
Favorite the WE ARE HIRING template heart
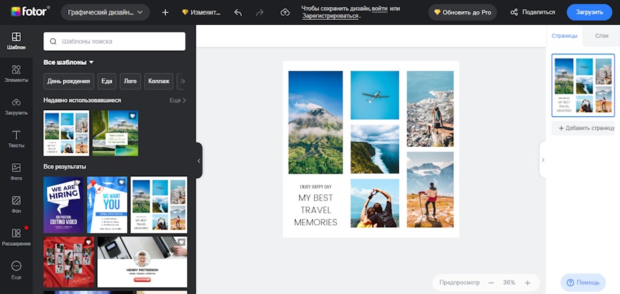pyautogui.click(x=77, y=183)
